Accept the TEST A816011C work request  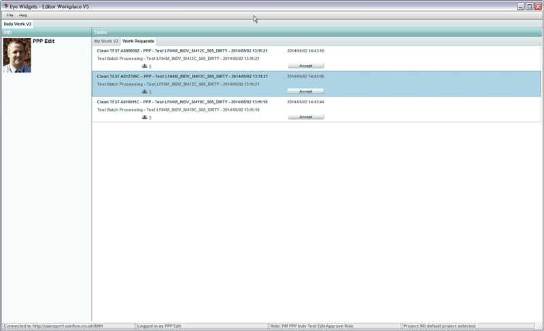(x=305, y=117)
